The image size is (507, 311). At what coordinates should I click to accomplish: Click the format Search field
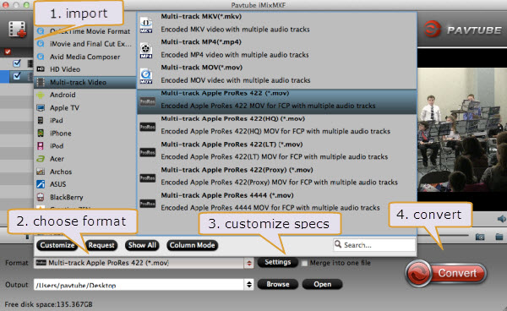tap(374, 245)
